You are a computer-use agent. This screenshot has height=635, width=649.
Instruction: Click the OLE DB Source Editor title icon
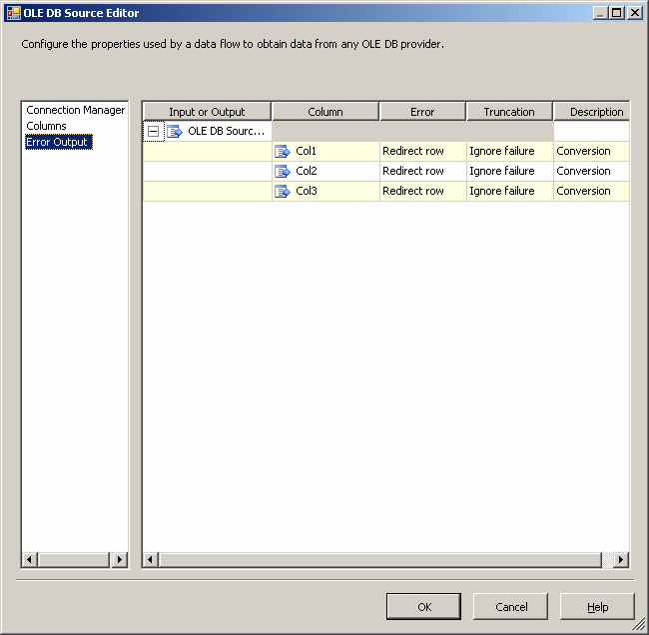(x=14, y=13)
